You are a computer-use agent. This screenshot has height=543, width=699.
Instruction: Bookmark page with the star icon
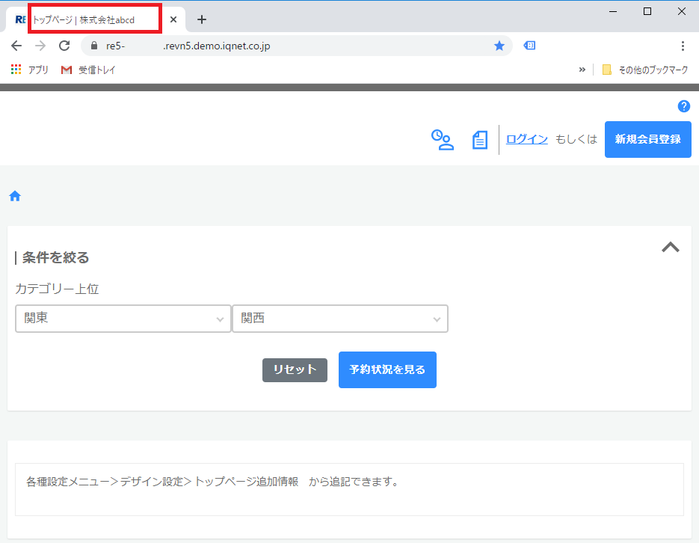tap(499, 46)
